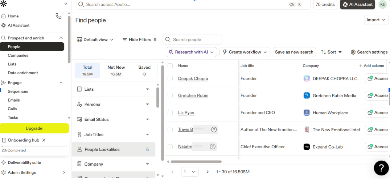Open the phone dialer icon
The width and height of the screenshot is (390, 179).
[58, 16]
